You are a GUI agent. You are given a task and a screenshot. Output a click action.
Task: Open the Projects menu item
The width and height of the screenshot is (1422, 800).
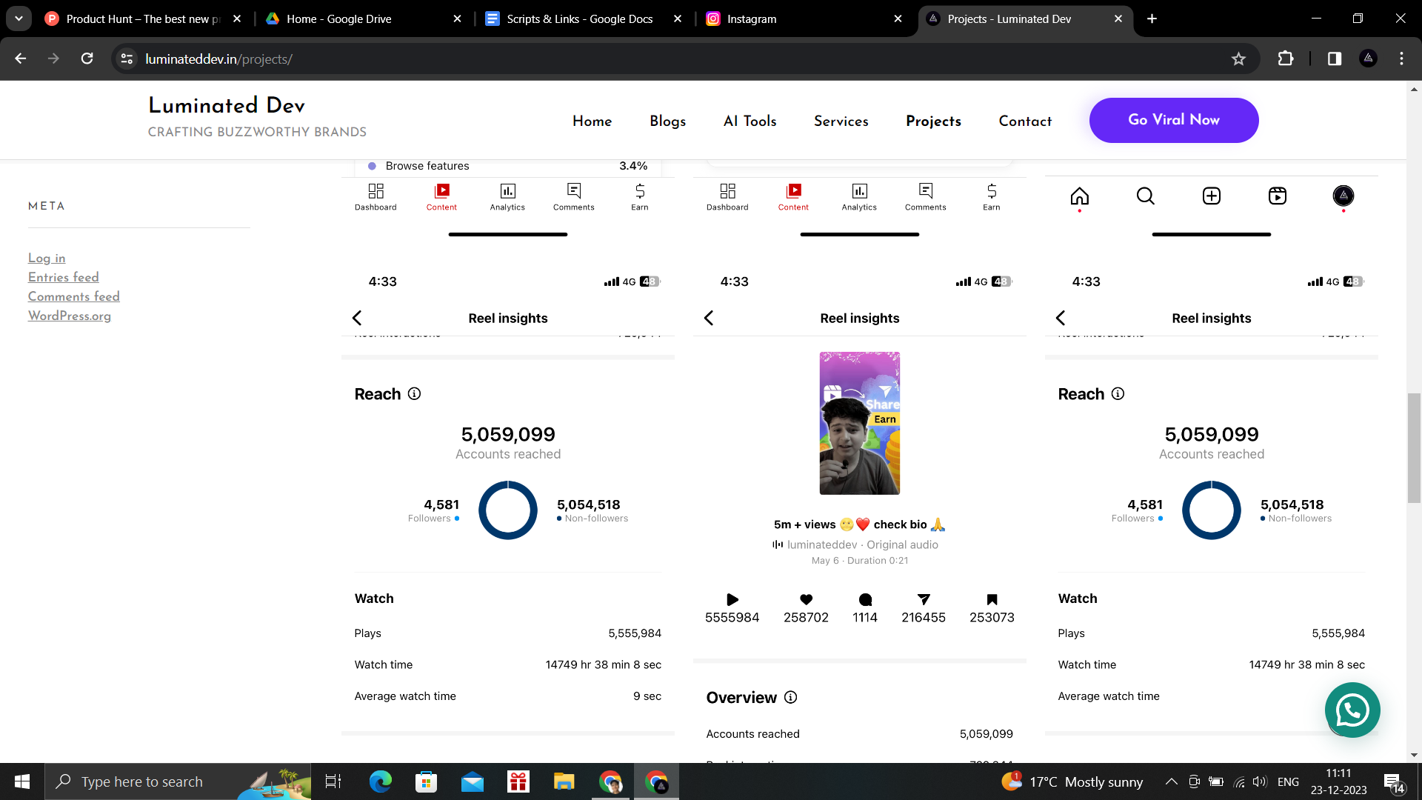point(933,121)
